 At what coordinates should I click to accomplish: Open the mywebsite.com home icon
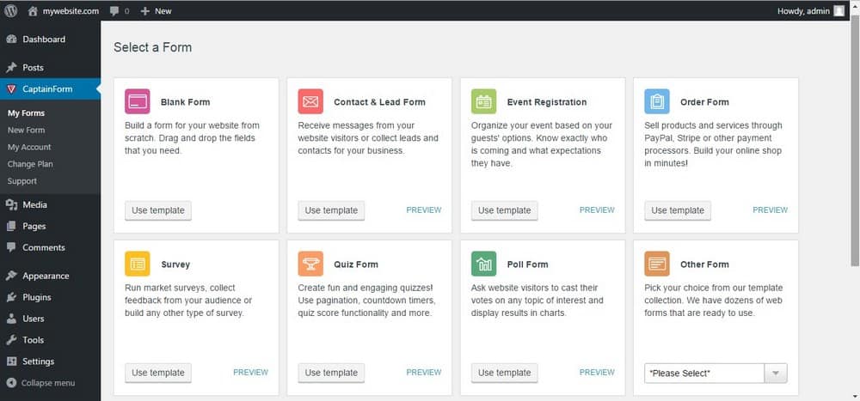pos(33,10)
